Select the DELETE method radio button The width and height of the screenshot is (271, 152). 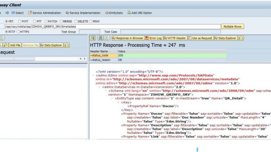pyautogui.click(x=76, y=21)
